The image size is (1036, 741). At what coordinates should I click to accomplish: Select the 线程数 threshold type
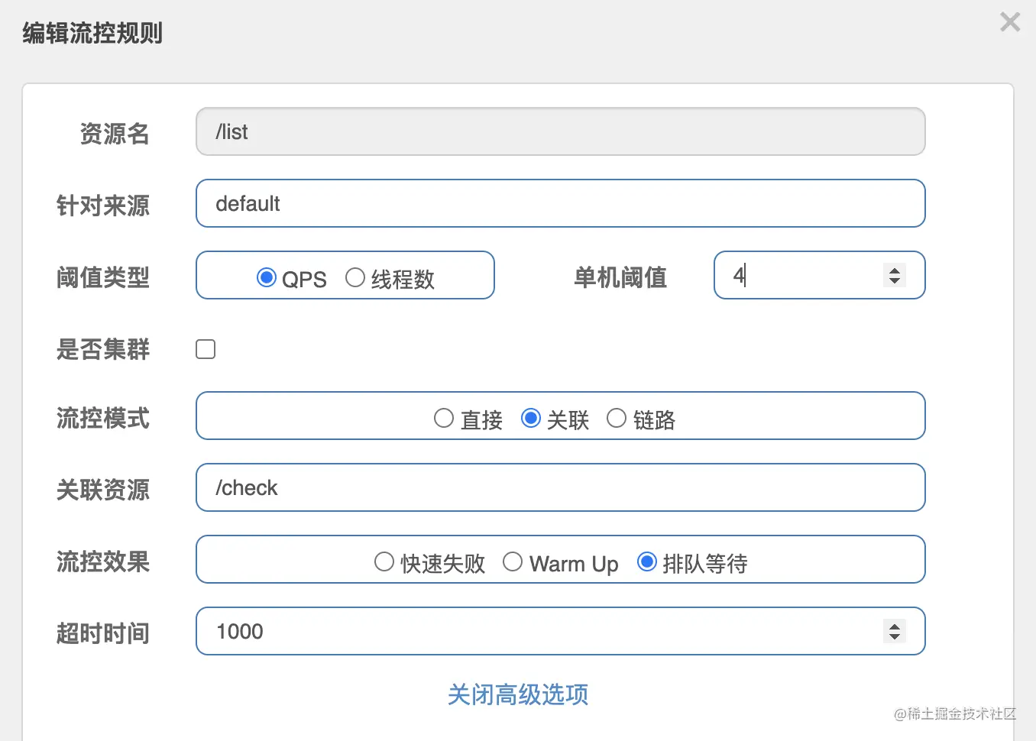point(355,277)
